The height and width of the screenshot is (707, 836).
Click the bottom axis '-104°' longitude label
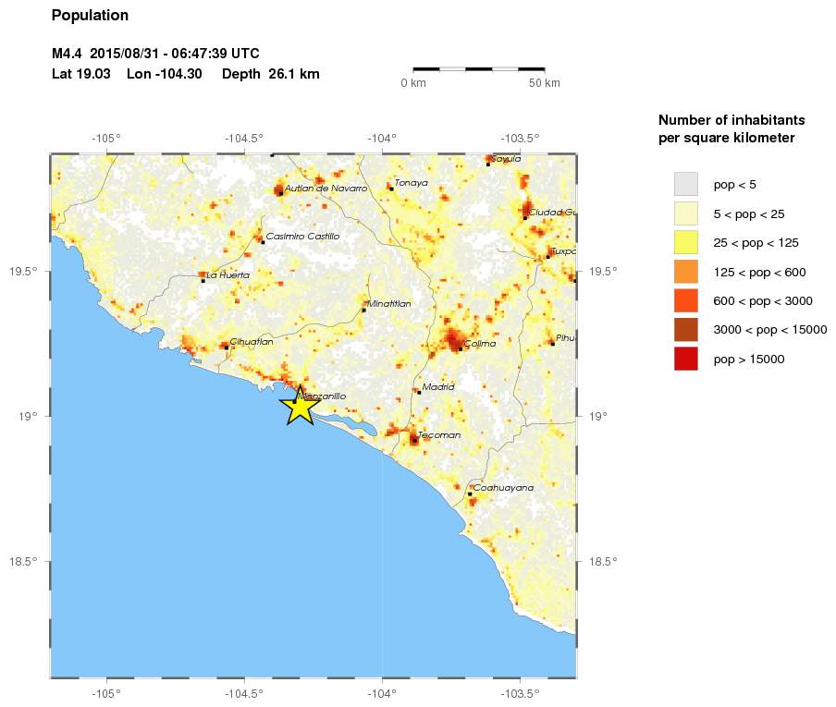tap(382, 693)
